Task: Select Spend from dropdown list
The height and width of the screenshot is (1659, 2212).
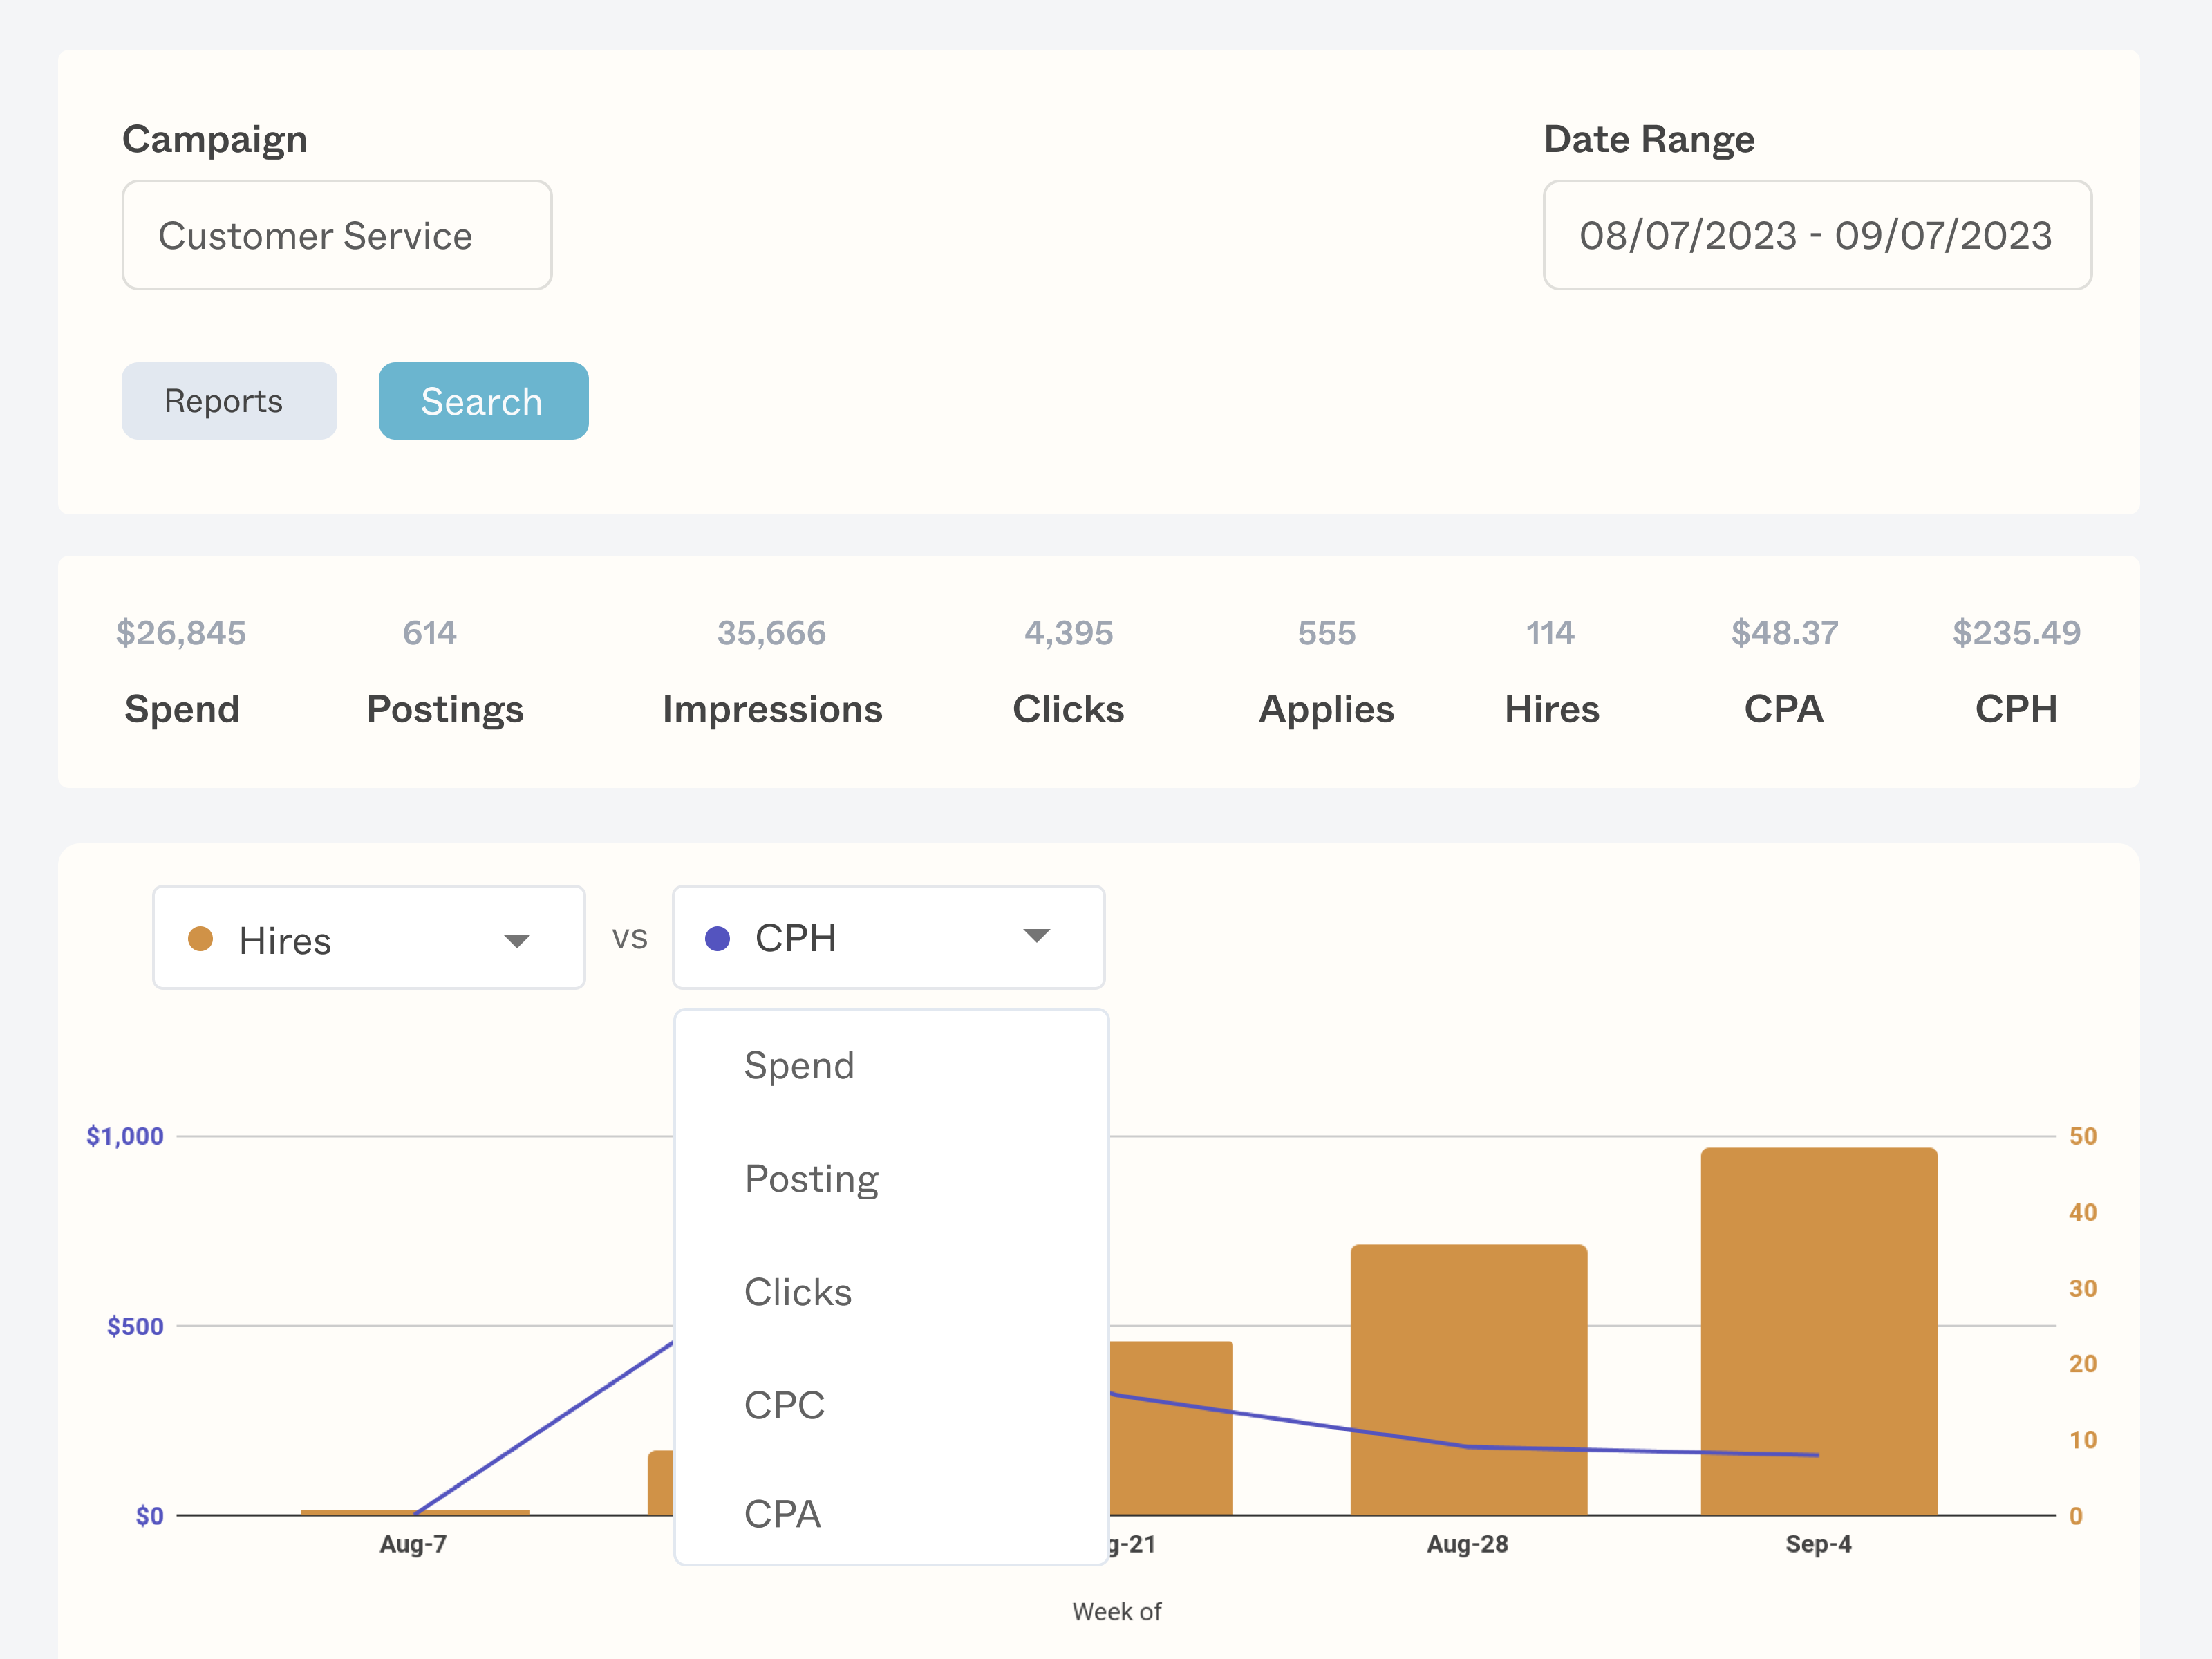Action: click(x=799, y=1065)
